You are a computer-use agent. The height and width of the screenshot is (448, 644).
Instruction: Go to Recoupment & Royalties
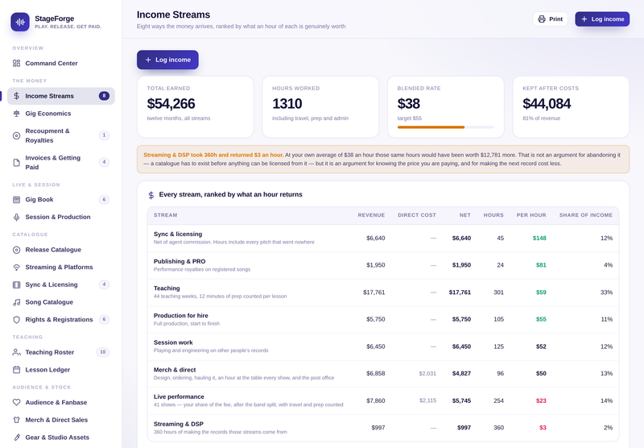pyautogui.click(x=61, y=135)
